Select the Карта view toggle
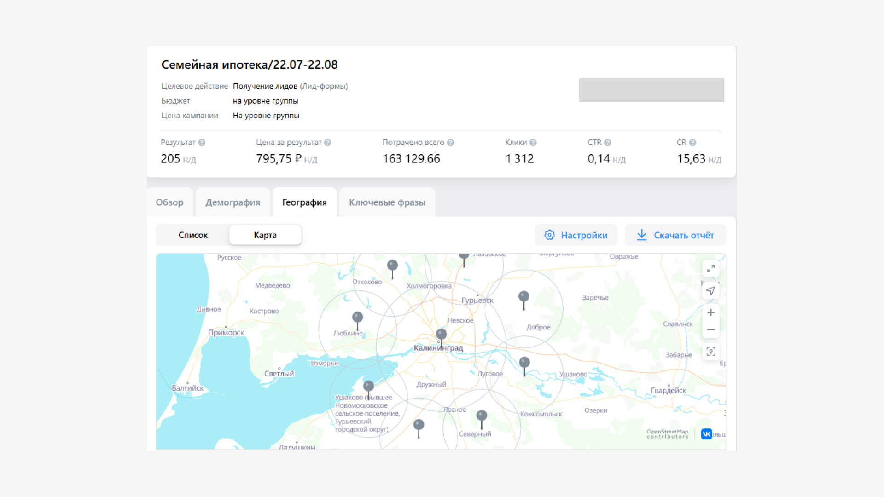This screenshot has height=497, width=884. click(265, 235)
